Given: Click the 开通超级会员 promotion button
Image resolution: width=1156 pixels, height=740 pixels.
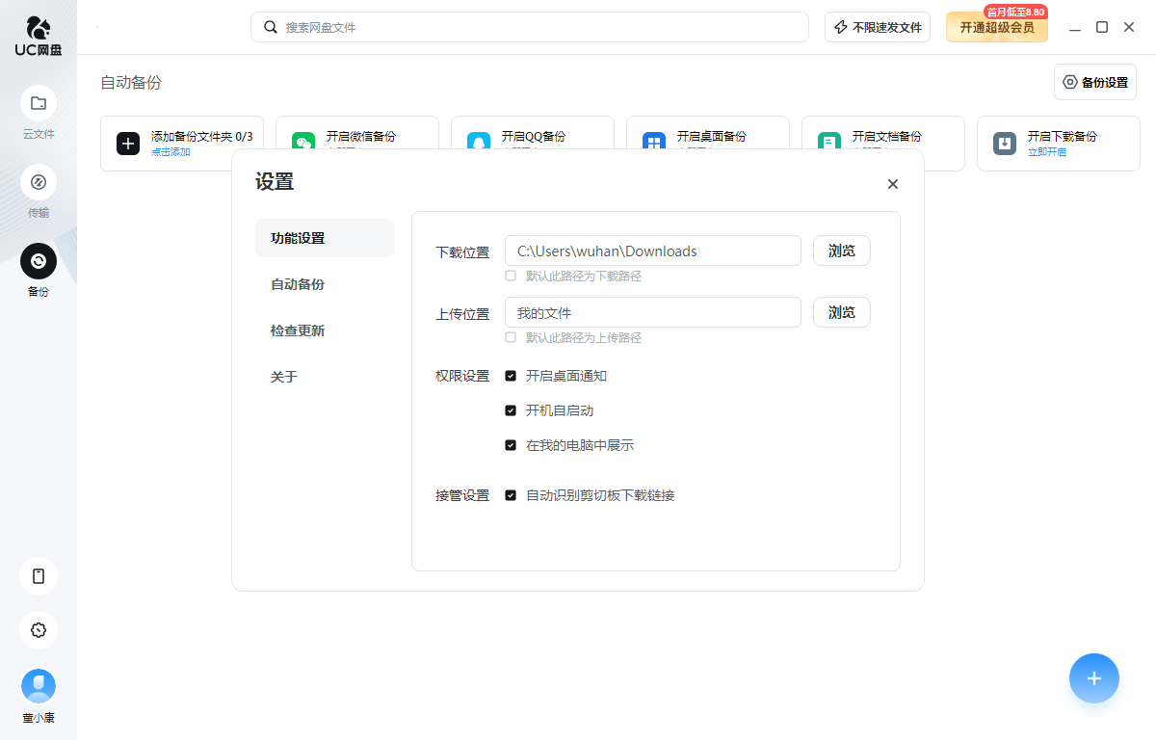Looking at the screenshot, I should point(996,27).
